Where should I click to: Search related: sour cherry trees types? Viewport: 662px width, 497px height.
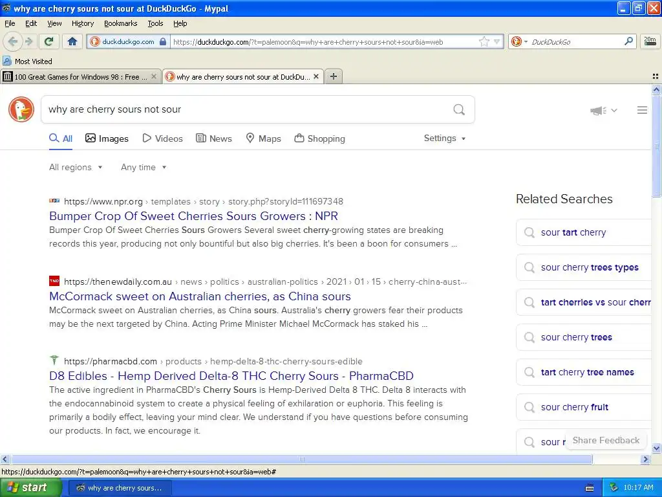(584, 267)
